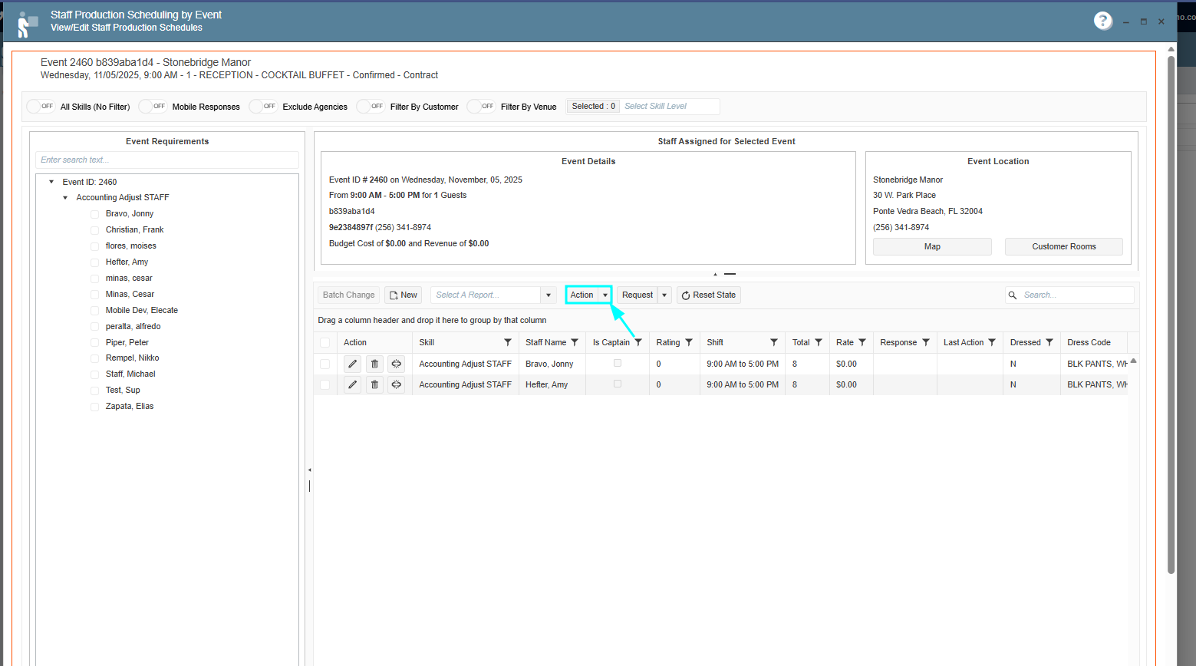1196x666 pixels.
Task: Collapse the Accounting Adjust STAFF tree node
Action: [x=65, y=197]
